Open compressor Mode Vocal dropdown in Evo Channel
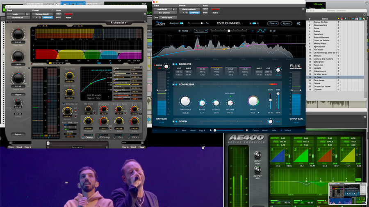369x207 pixels. tap(255, 112)
